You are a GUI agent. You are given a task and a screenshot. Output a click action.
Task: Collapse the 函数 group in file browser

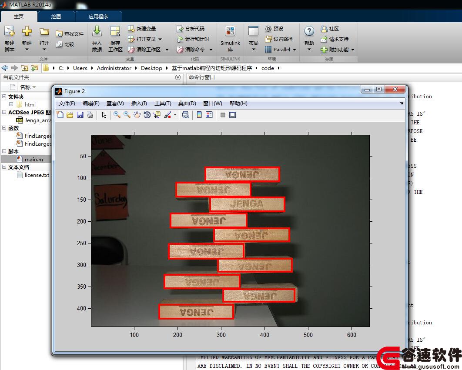[4, 128]
